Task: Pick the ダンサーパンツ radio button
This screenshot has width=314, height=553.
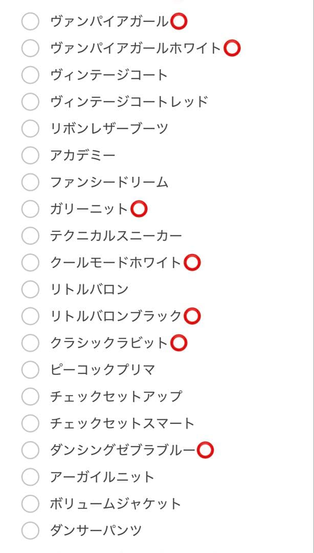Action: 31,529
